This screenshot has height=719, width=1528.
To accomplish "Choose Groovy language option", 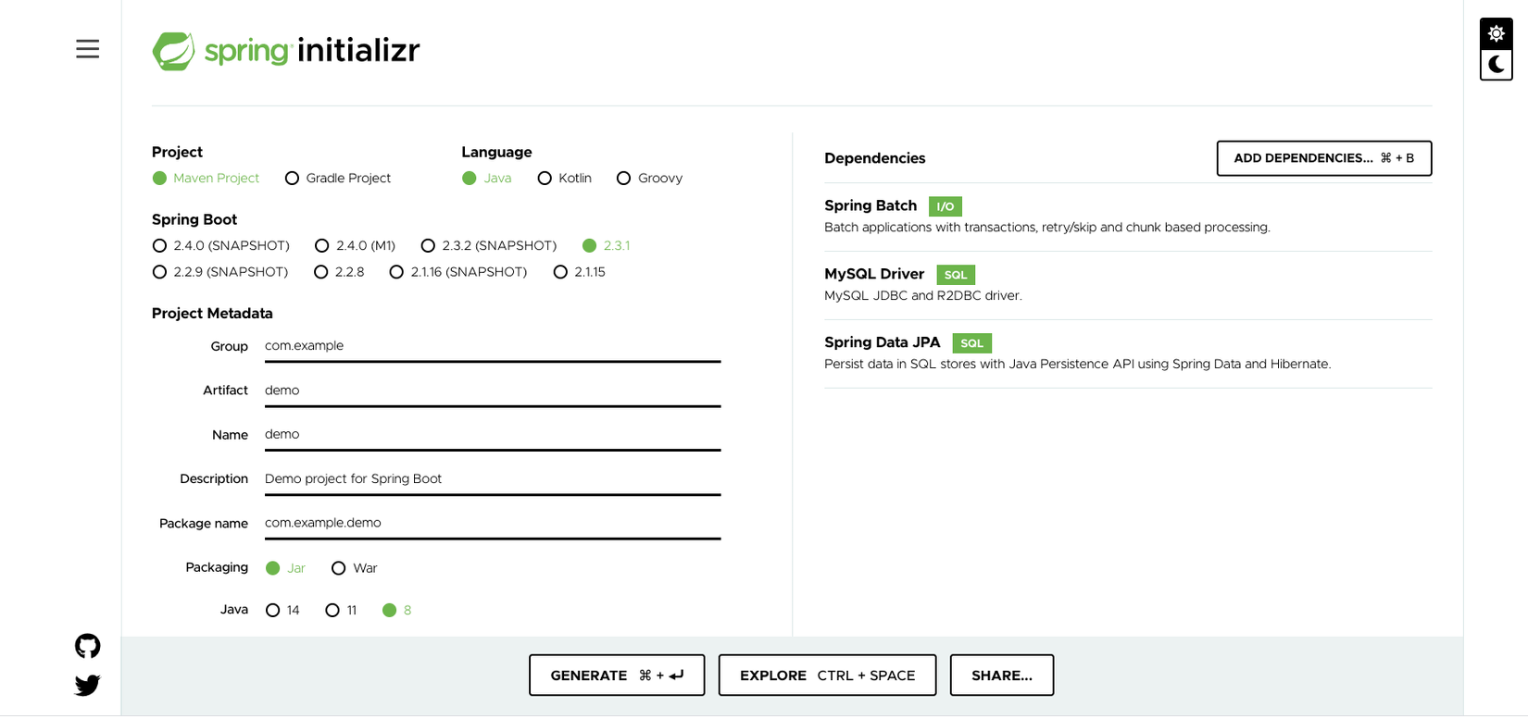I will pyautogui.click(x=623, y=179).
